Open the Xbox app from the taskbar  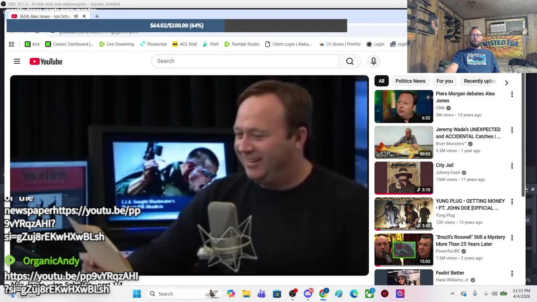(369, 294)
